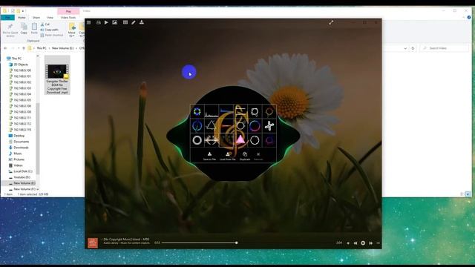Image resolution: width=475 pixels, height=267 pixels.
Task: Click New Volume (E:) in the address breadcrumb
Action: tap(62, 48)
